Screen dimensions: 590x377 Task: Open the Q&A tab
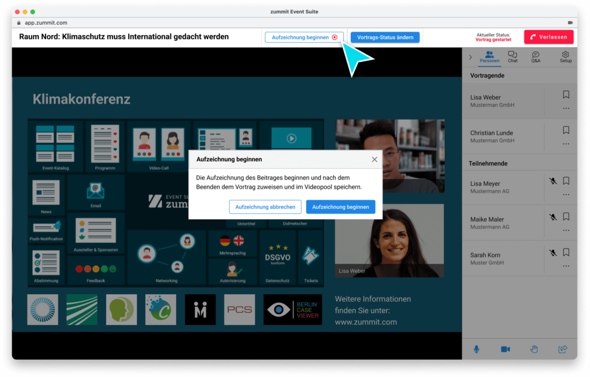pos(535,56)
